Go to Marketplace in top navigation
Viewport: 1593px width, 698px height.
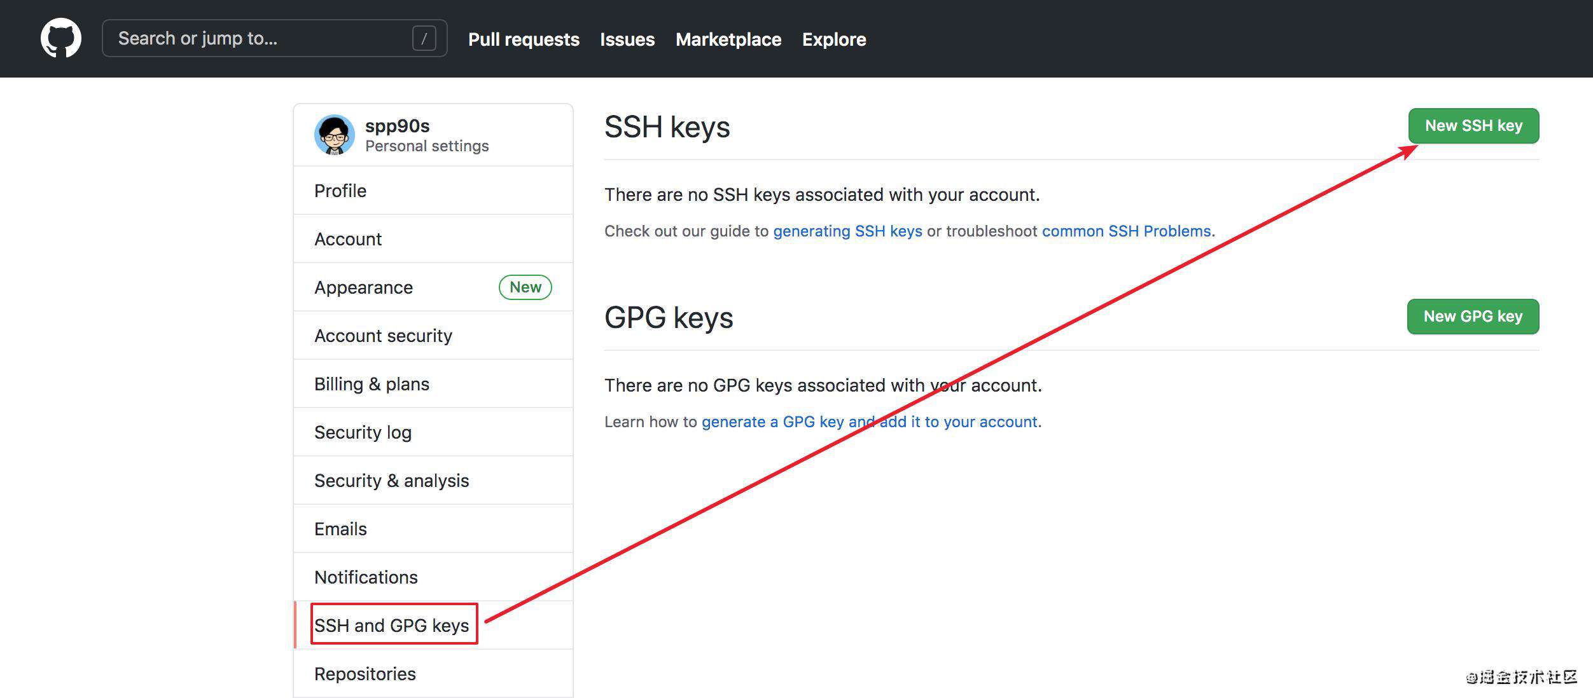(728, 39)
